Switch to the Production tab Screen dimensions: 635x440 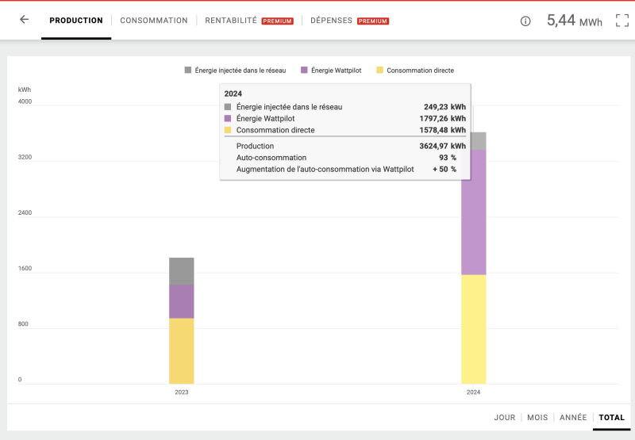[x=76, y=21]
